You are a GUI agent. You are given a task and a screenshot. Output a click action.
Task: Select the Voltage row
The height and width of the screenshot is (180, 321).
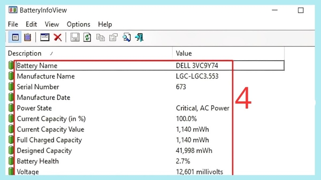146,172
